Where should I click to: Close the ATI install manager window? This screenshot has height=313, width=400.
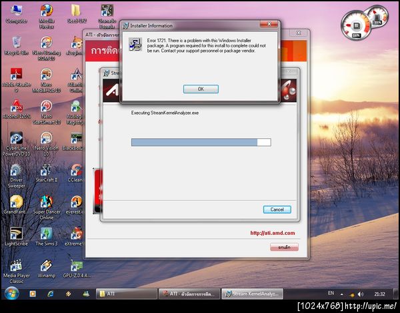[x=299, y=33]
